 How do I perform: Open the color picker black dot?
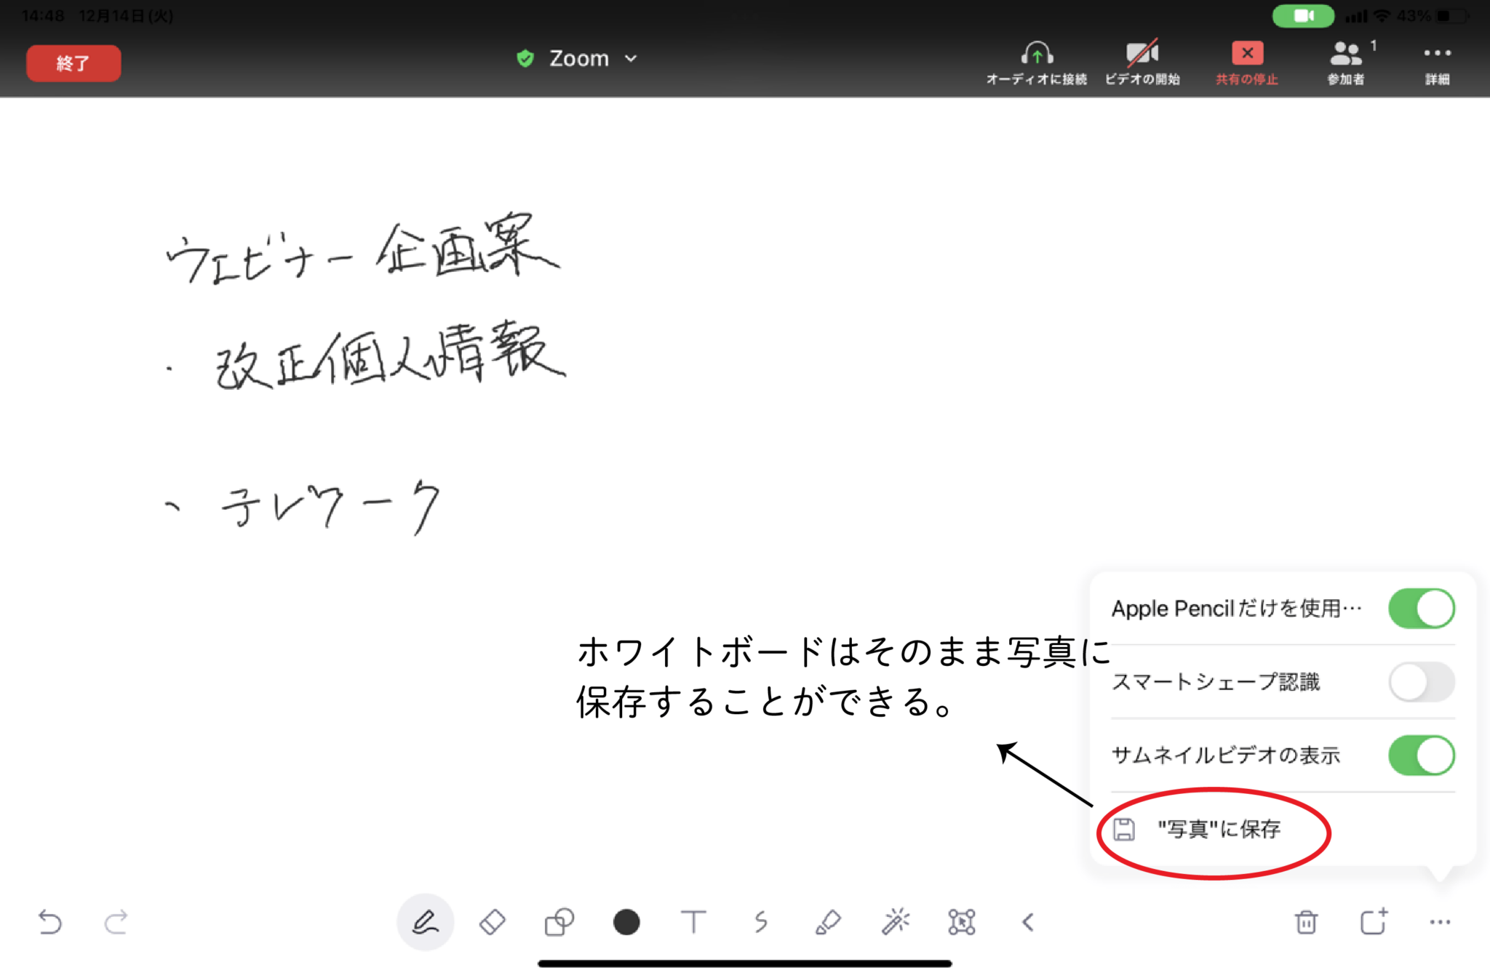tap(626, 922)
